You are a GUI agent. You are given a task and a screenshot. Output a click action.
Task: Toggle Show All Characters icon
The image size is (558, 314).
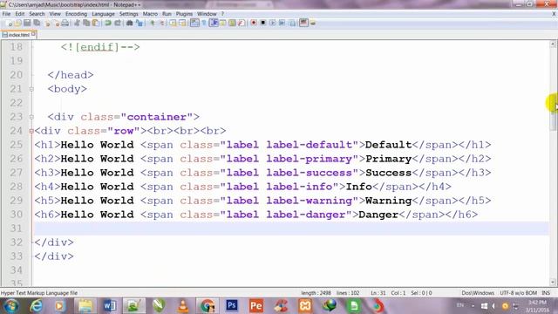[204, 24]
